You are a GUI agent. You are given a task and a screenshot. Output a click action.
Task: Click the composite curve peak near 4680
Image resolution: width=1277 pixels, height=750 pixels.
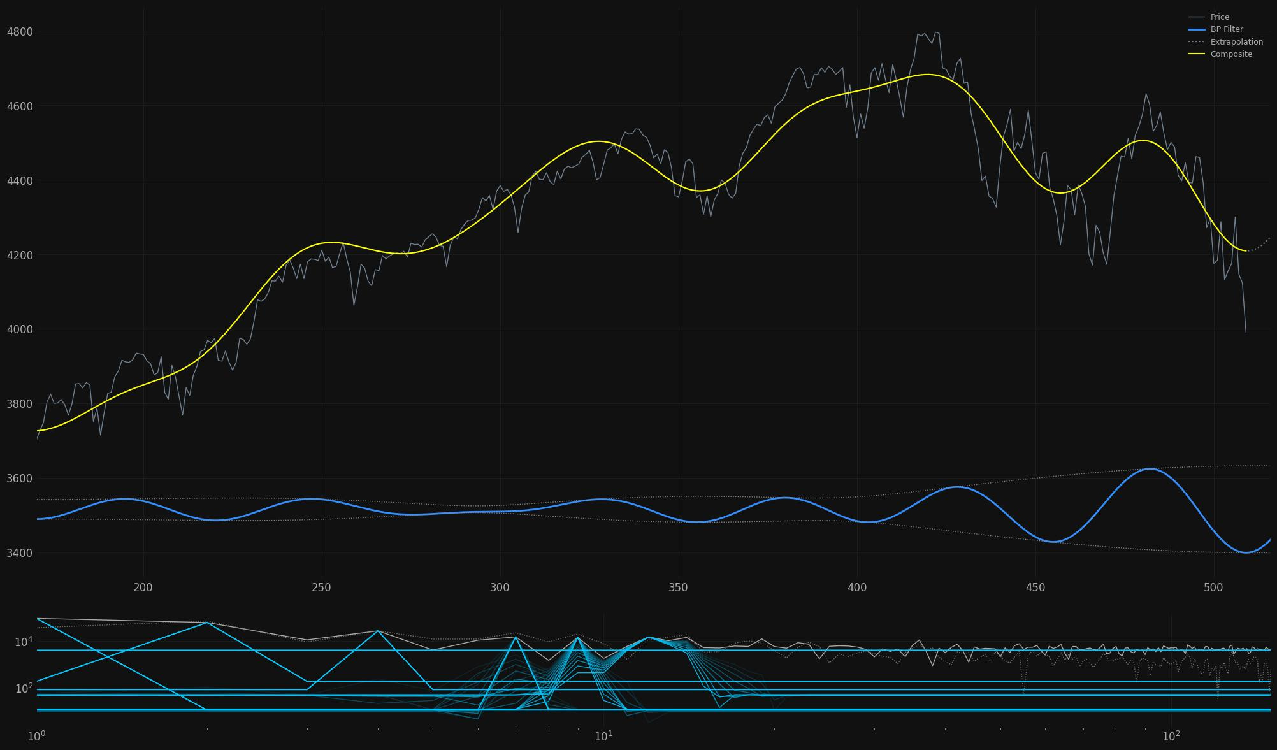[927, 75]
